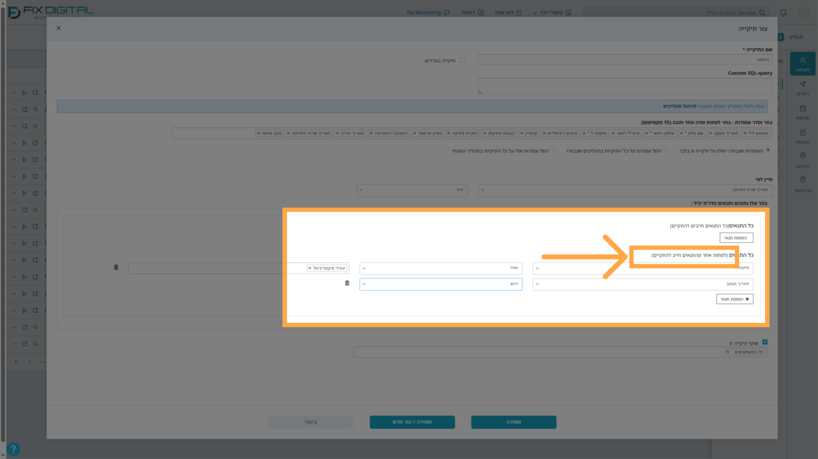
Task: Open the 'Fix Marketing' top bar link
Action: (x=428, y=13)
